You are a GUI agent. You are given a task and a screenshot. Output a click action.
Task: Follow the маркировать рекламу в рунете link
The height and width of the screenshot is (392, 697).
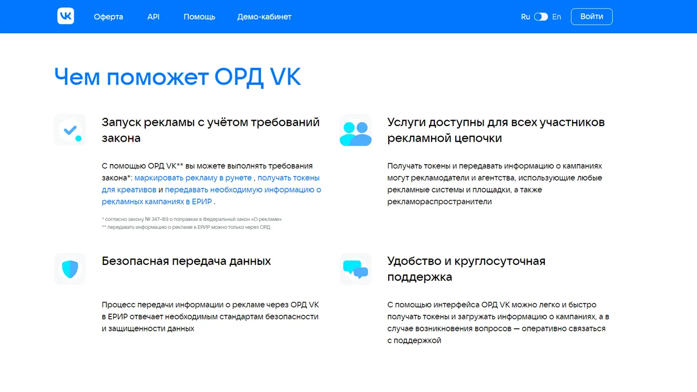(193, 178)
